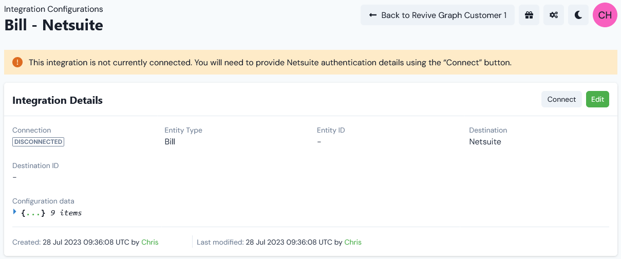Open Chris link after Last modified
Viewport: 621px width, 259px height.
coord(353,242)
